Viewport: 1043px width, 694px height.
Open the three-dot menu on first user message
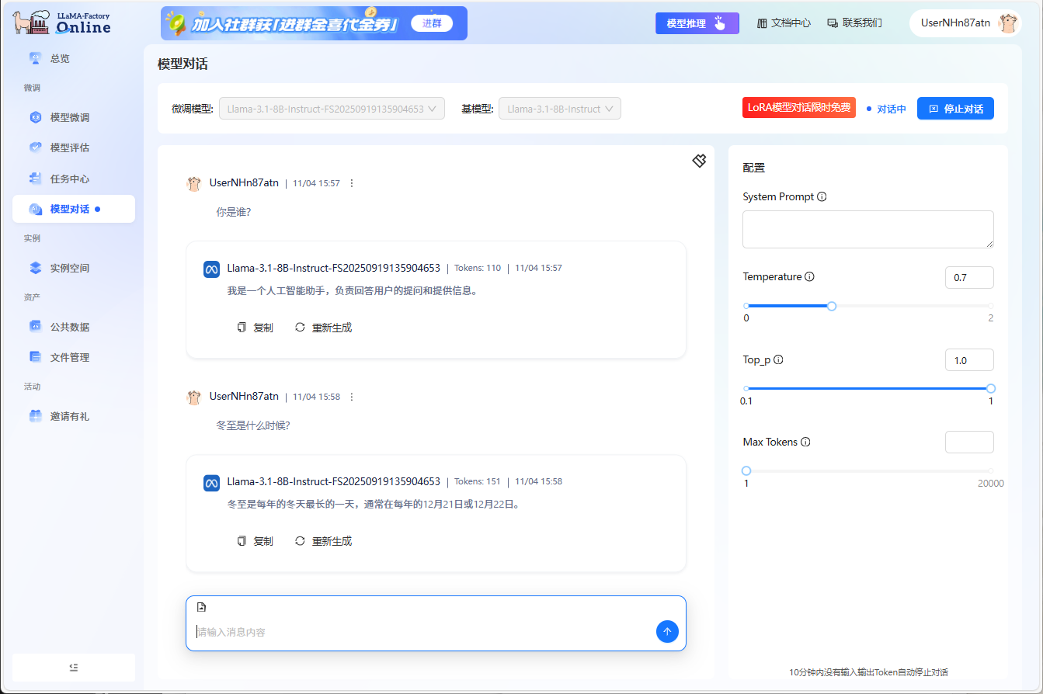coord(351,182)
